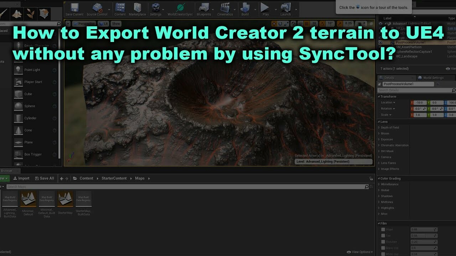
Task: Click the Marketplace icon
Action: (137, 8)
